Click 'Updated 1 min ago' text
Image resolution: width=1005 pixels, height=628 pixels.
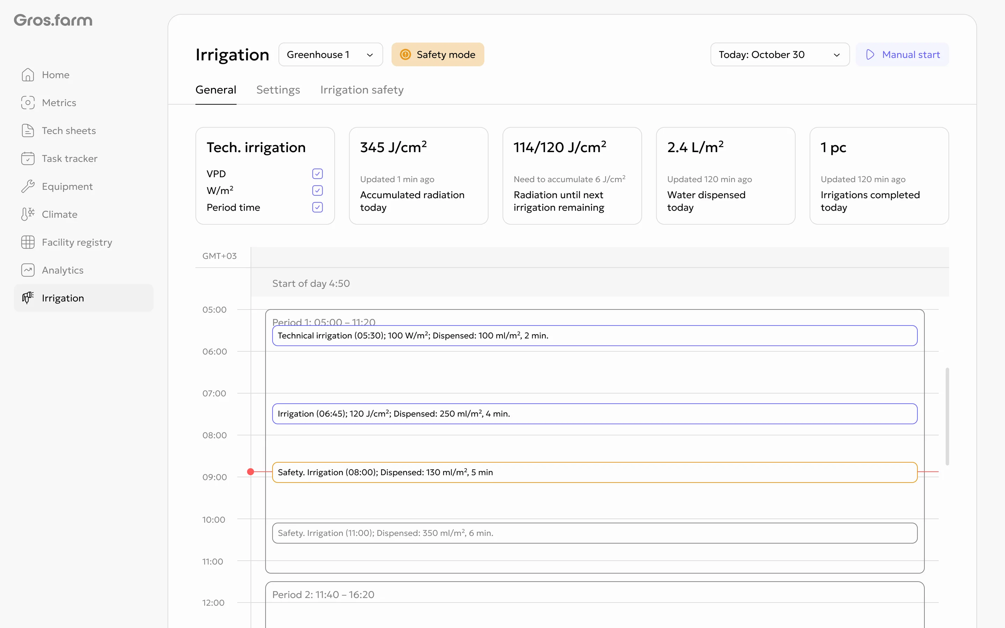(x=397, y=179)
